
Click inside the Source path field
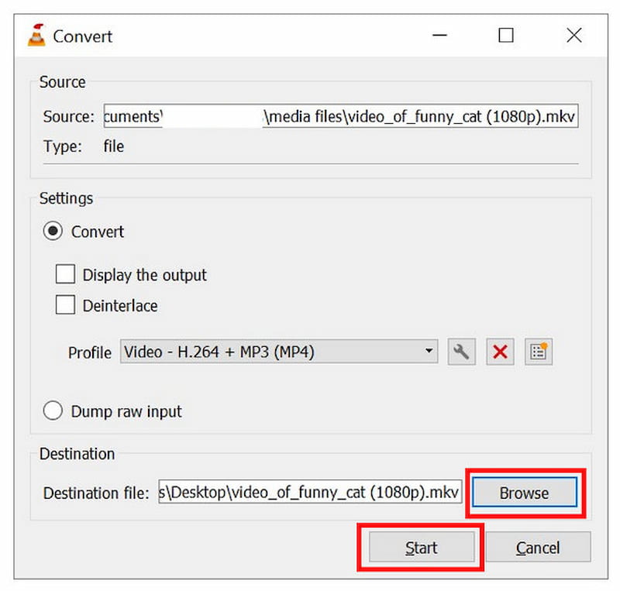point(341,117)
